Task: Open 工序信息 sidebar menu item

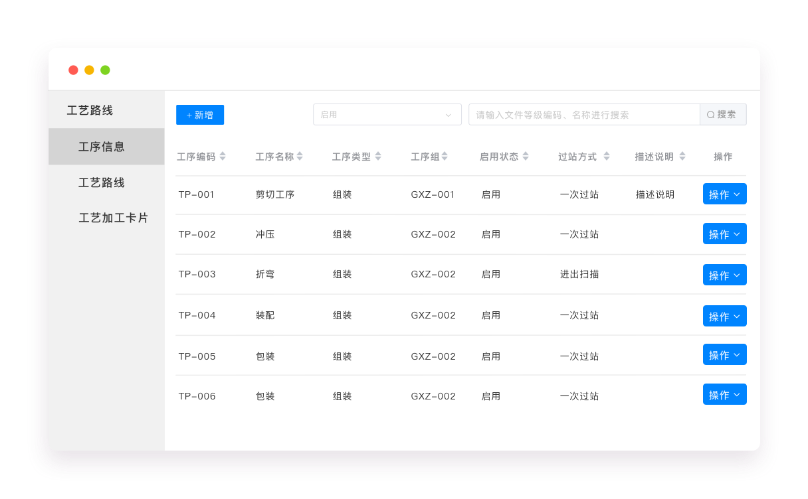Action: point(106,147)
